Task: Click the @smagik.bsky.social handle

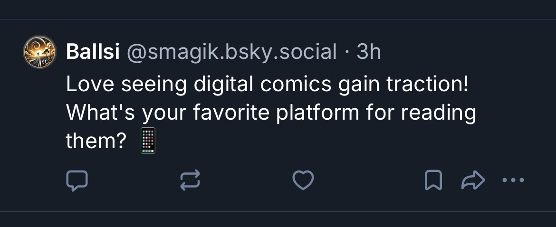Action: point(231,52)
